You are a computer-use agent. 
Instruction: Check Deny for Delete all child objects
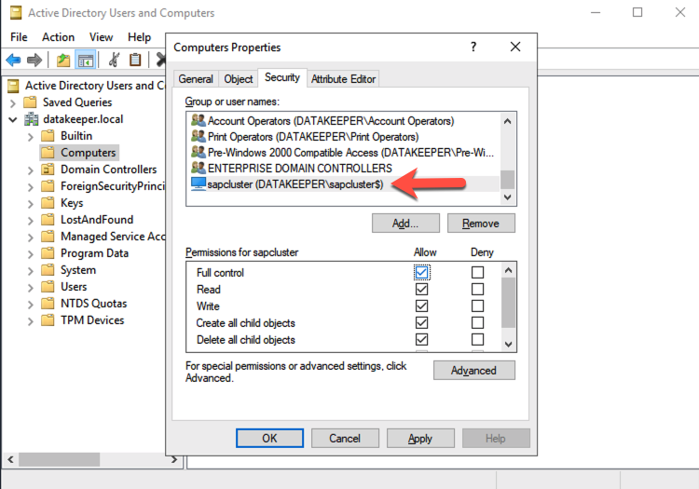(477, 339)
